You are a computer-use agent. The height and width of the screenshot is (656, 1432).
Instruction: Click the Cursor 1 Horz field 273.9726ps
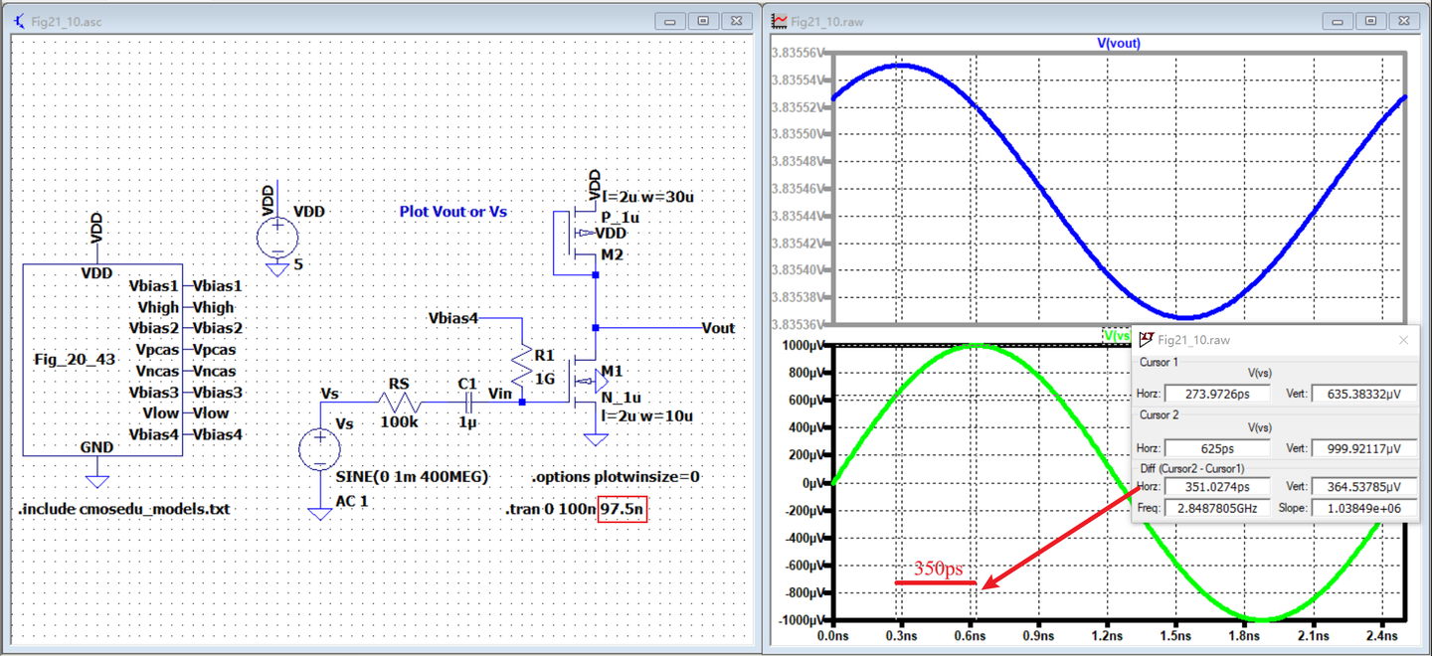click(x=1217, y=394)
